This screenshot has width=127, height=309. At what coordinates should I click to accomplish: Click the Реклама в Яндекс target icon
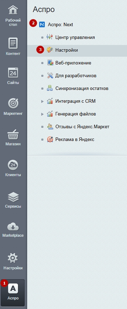(x=50, y=140)
